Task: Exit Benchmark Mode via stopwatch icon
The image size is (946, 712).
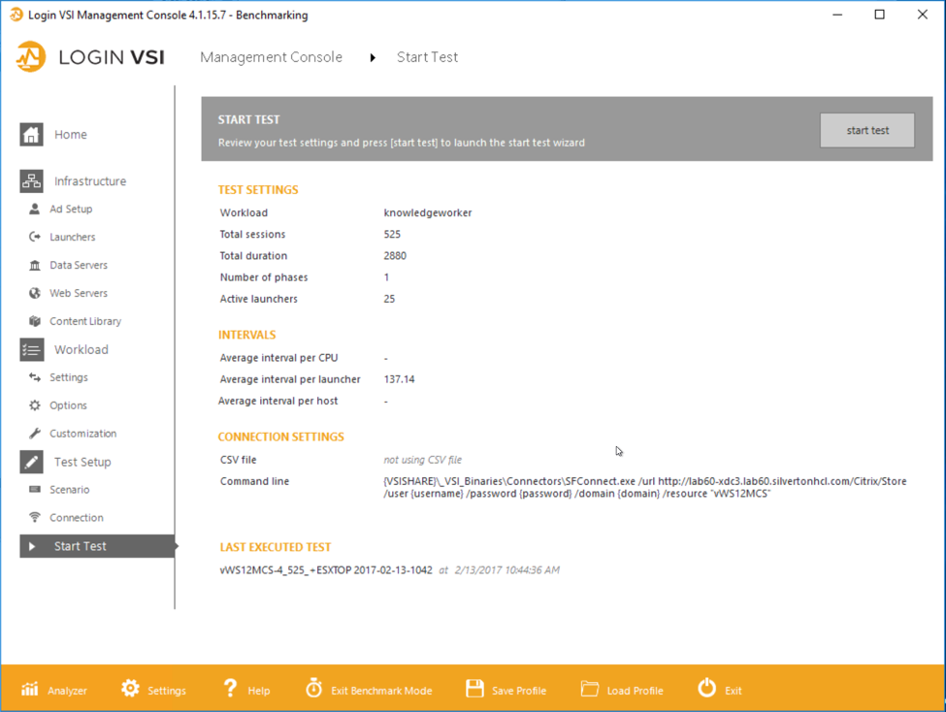Action: point(313,689)
